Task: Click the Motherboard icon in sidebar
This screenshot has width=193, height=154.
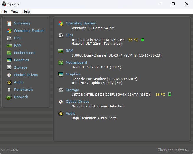Action: [x=9, y=53]
